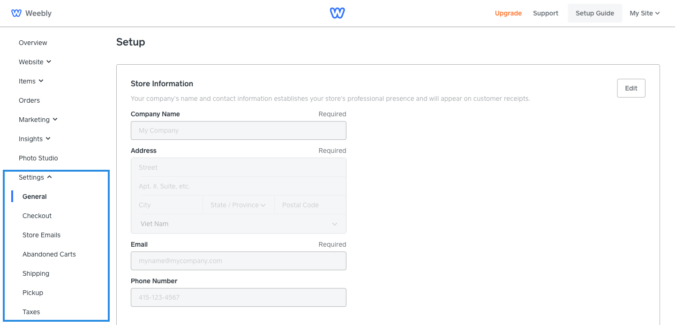Screen dimensions: 675x325
Task: Click the orange Upgrade link
Action: click(x=508, y=13)
